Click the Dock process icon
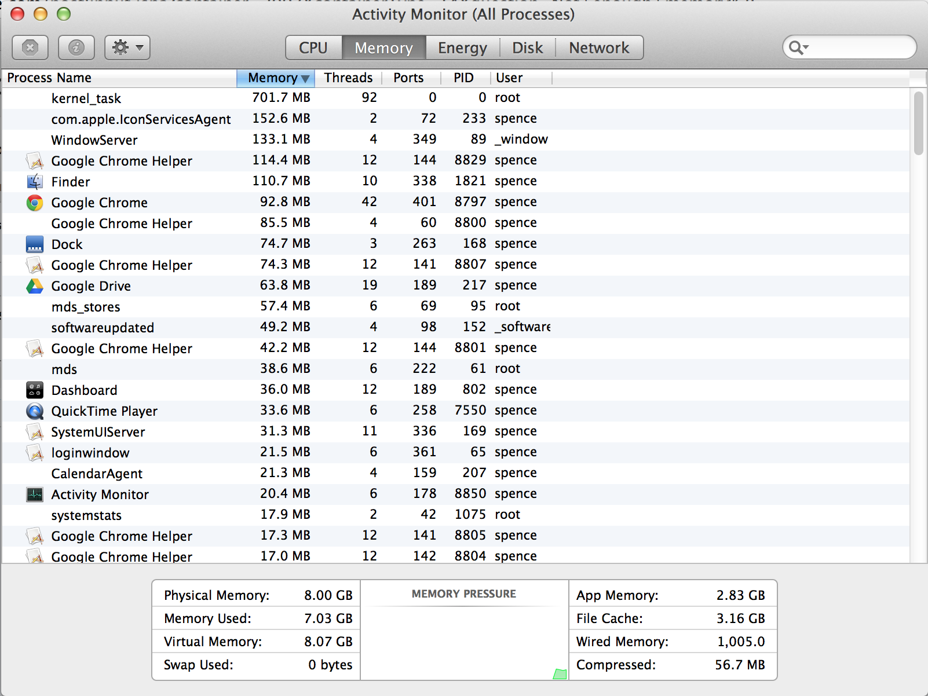This screenshot has width=928, height=696. click(x=35, y=244)
